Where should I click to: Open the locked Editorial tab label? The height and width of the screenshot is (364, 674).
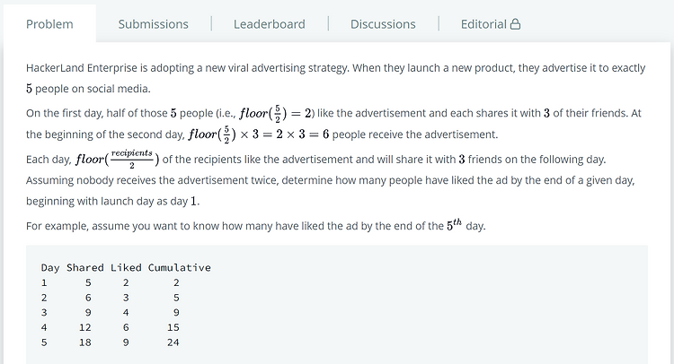click(x=483, y=24)
